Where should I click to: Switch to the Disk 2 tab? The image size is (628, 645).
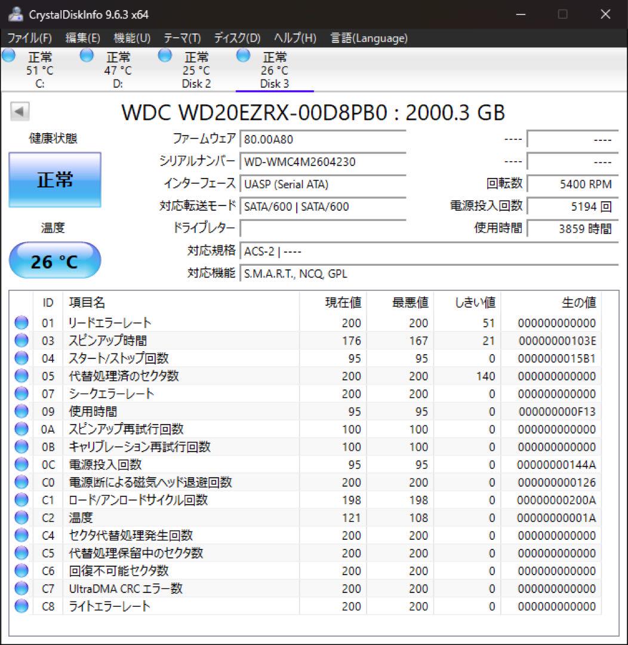click(196, 70)
